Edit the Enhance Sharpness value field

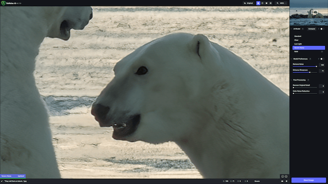tap(322, 71)
